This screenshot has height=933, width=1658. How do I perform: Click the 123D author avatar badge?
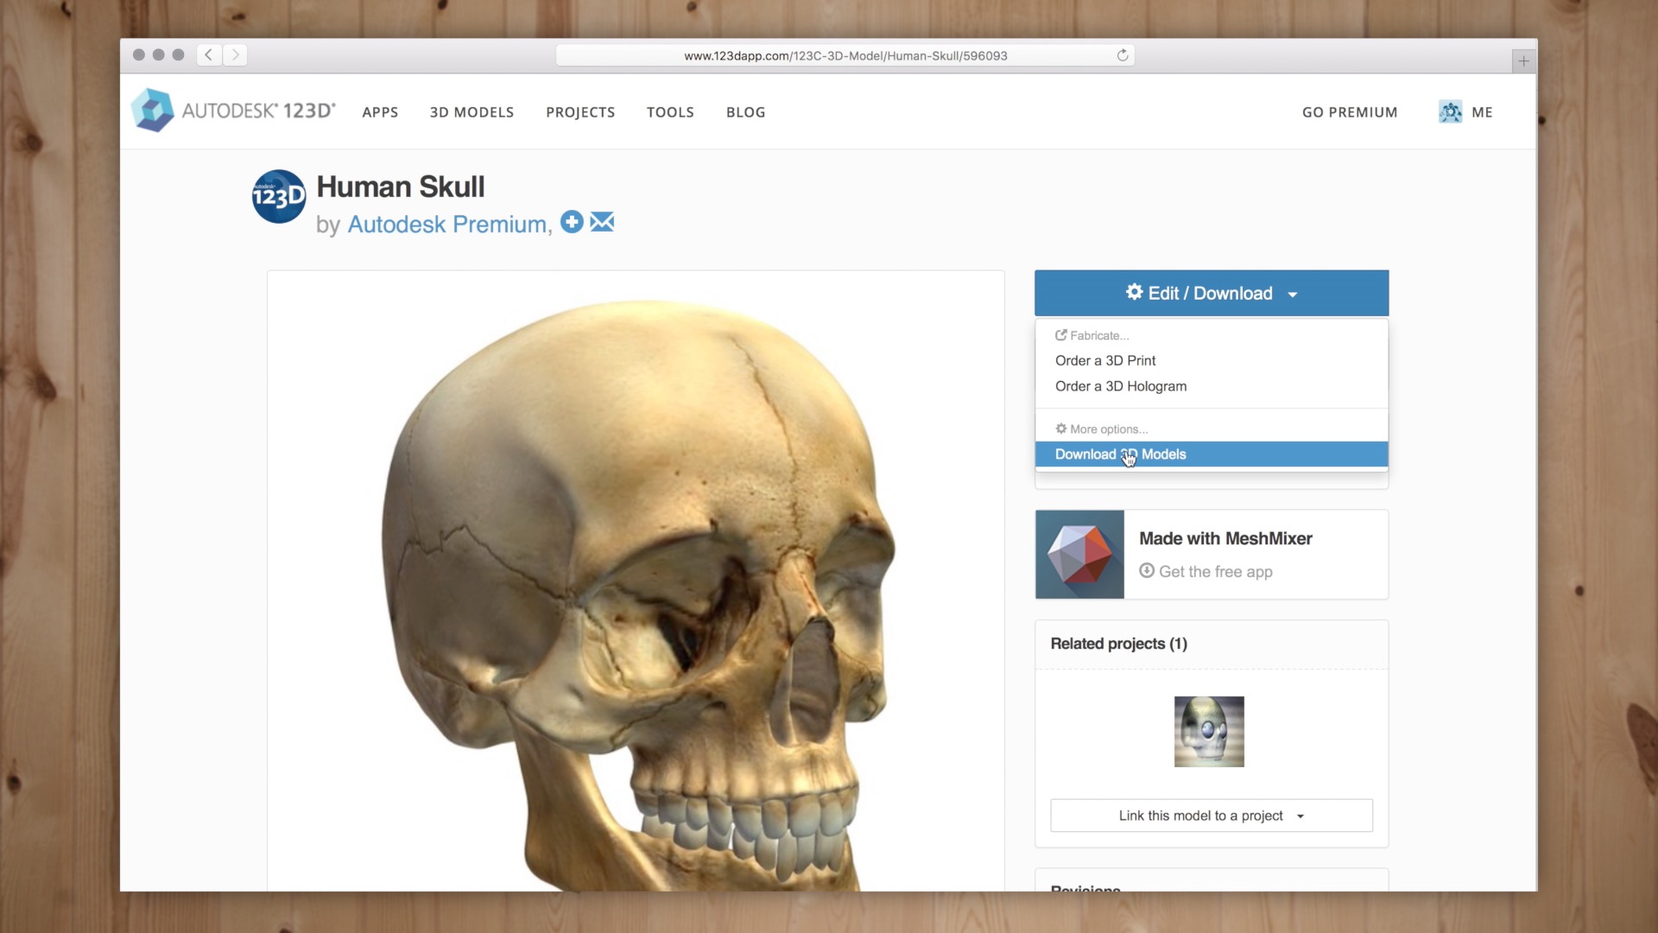pyautogui.click(x=278, y=197)
